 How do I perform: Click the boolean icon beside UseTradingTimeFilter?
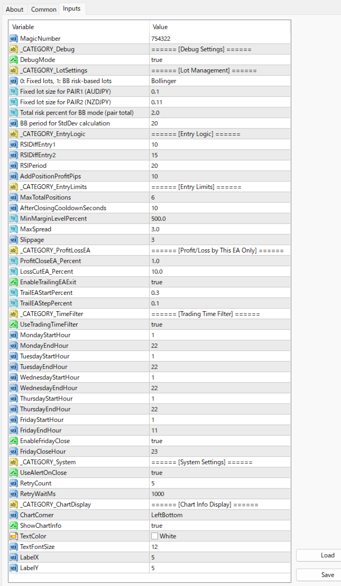[14, 324]
